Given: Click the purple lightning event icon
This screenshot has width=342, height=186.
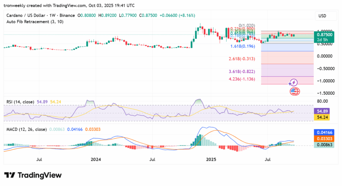Looking at the screenshot, I should (x=294, y=83).
